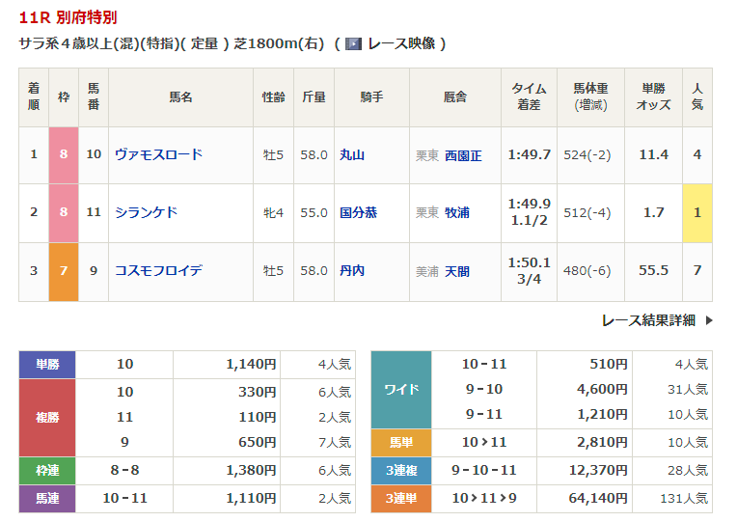This screenshot has width=737, height=522.
Task: Open jockey 国分恭 page
Action: [358, 212]
